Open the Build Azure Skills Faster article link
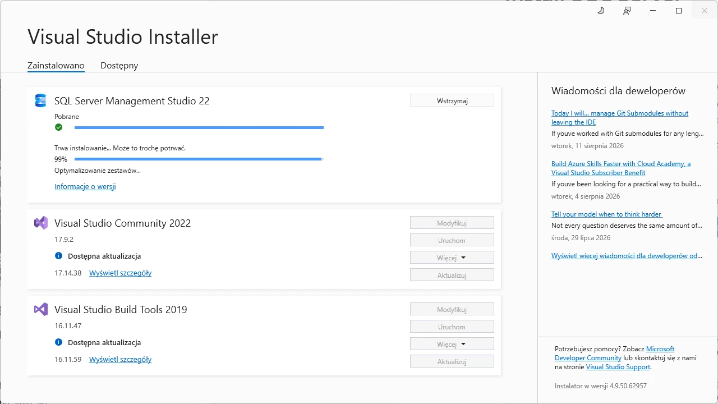The image size is (718, 404). point(621,168)
